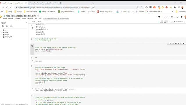Move the selected cell down
The image size is (186, 105).
(171, 43)
